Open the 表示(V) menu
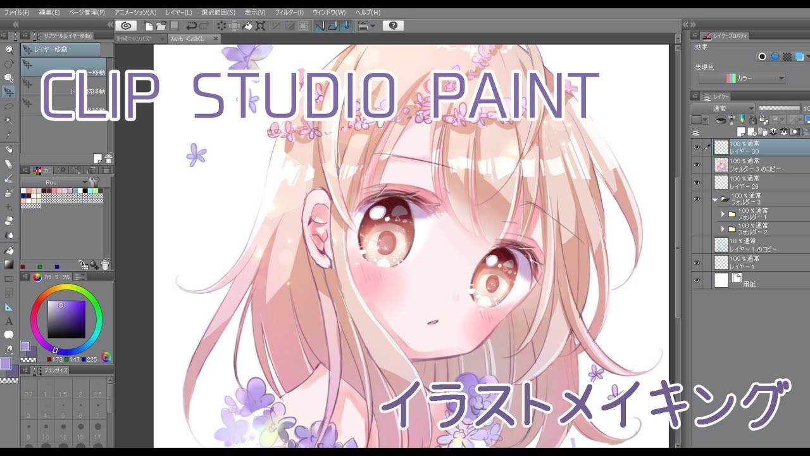 tap(255, 12)
